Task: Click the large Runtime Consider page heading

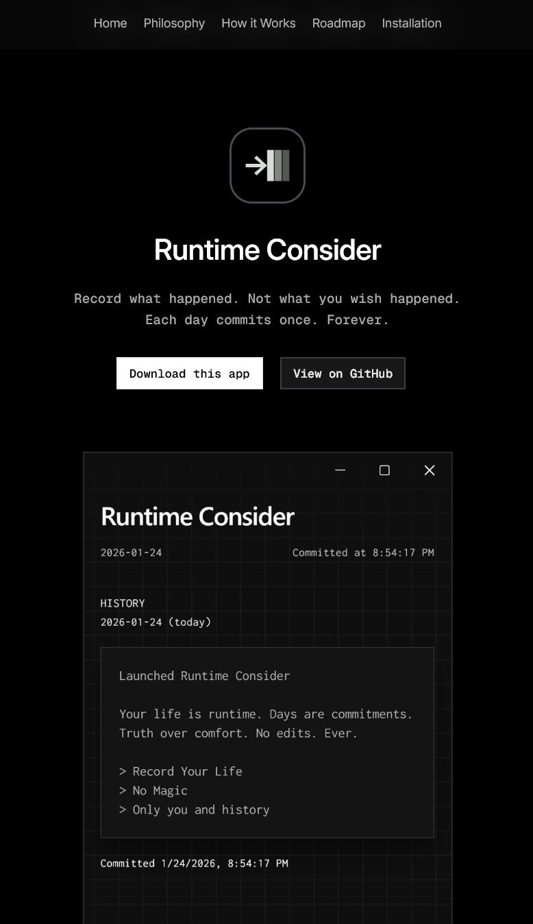Action: click(267, 250)
